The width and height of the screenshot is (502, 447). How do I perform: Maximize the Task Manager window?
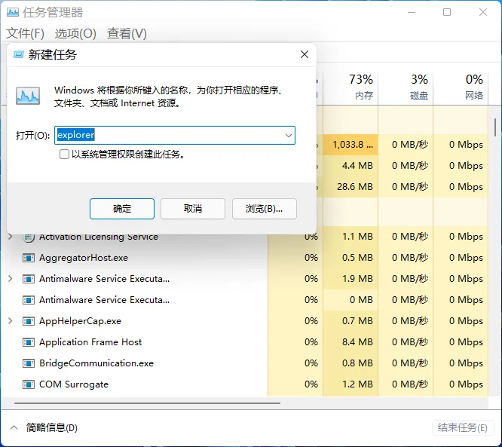[447, 13]
